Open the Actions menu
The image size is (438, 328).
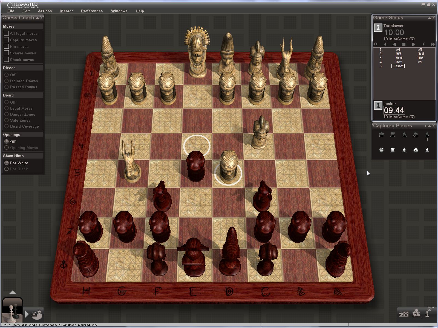(x=45, y=11)
